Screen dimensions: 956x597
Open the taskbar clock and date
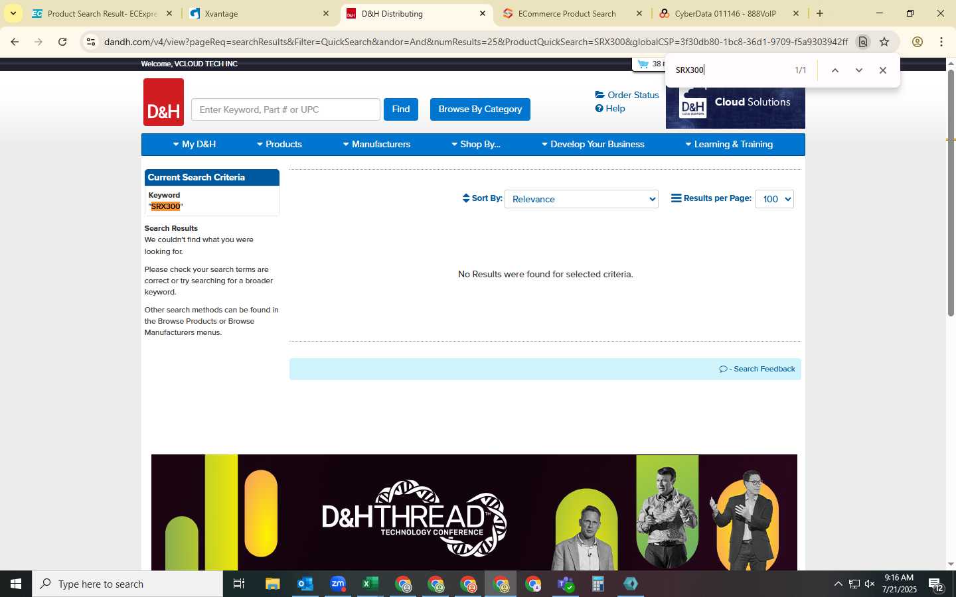pyautogui.click(x=899, y=584)
